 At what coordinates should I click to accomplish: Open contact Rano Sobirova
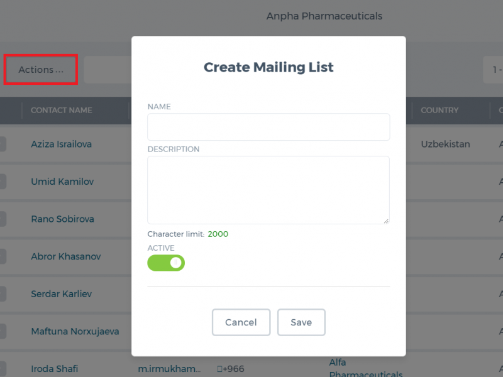62,219
